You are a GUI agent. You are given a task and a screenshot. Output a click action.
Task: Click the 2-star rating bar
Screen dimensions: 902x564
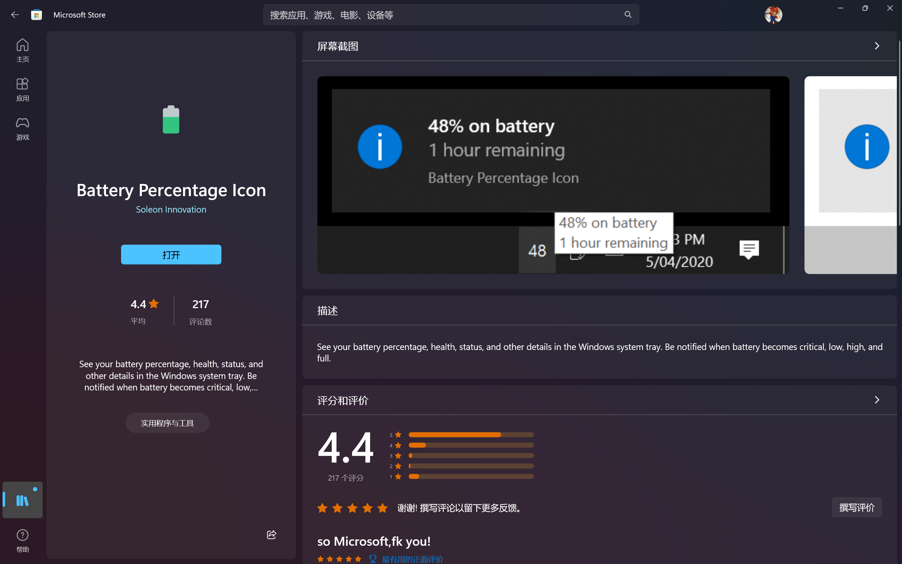(471, 466)
